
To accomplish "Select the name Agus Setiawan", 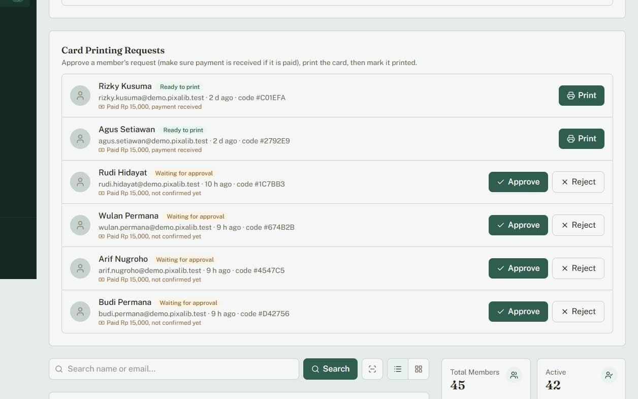I will [127, 130].
